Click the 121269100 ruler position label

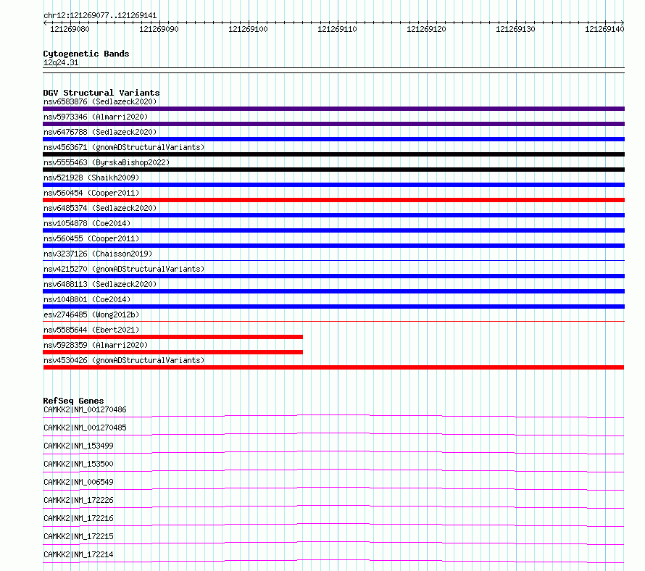click(248, 29)
